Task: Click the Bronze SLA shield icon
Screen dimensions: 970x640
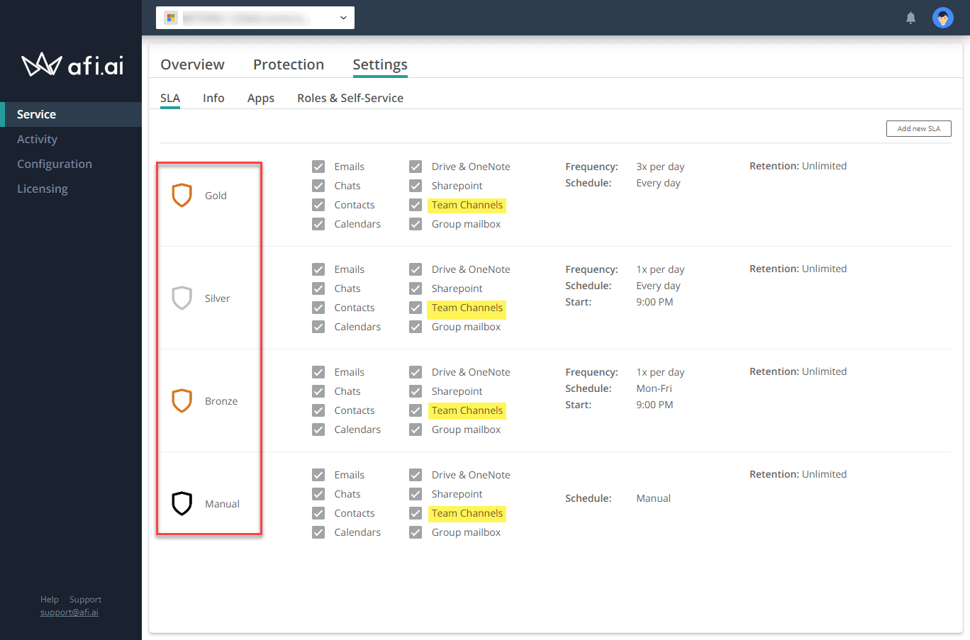Action: pos(182,401)
